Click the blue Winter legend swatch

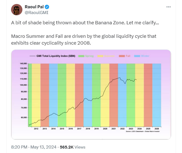click(x=137, y=56)
